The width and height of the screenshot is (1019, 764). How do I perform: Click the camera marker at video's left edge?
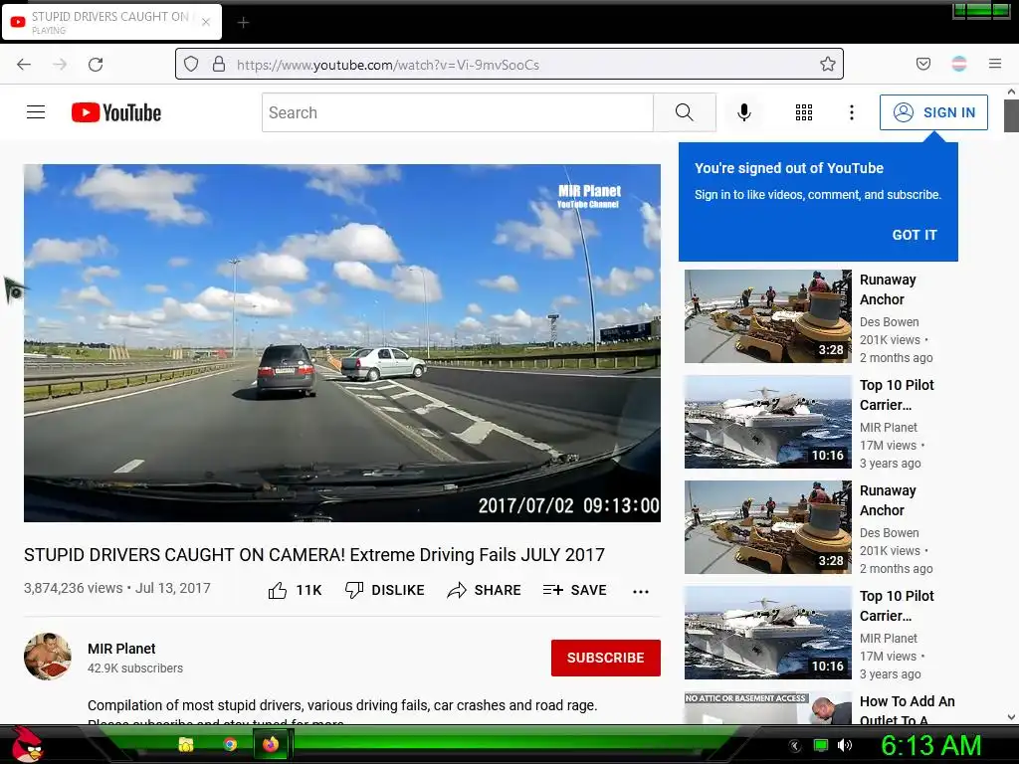14,290
